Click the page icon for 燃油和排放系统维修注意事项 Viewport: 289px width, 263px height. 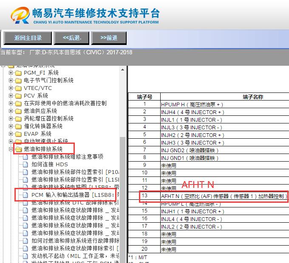pos(25,157)
